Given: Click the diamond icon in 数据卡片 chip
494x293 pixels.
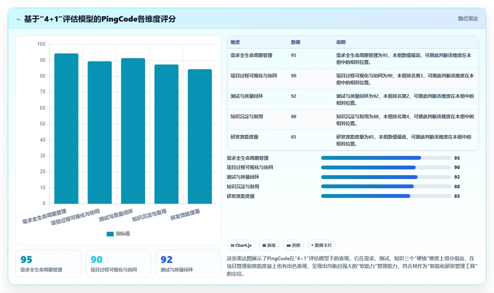Looking at the screenshot, I should (312, 245).
